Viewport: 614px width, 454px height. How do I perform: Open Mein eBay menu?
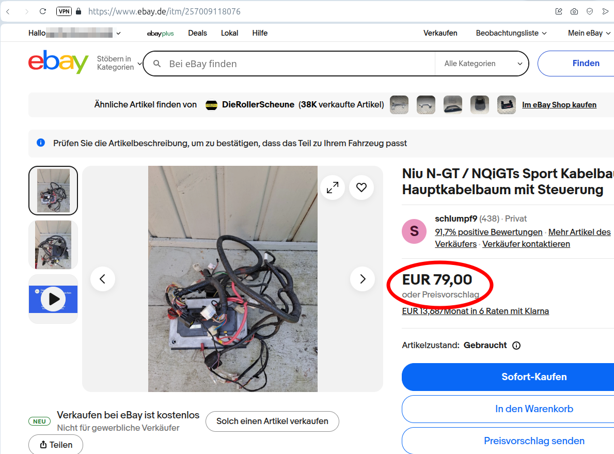[x=589, y=33]
